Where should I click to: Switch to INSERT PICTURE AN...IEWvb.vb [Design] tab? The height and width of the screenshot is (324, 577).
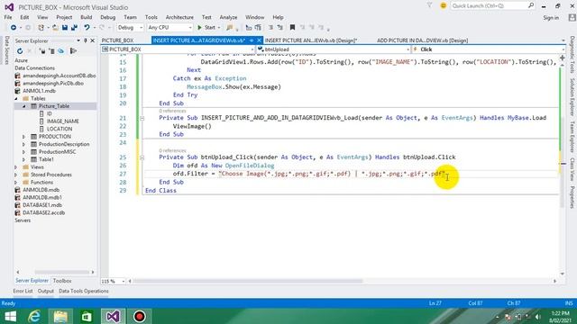[x=311, y=40]
